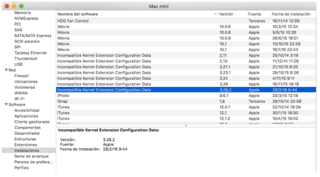This screenshot has height=177, width=320.
Task: Select iTunes version 12.1.2 row
Action: pyautogui.click(x=186, y=119)
